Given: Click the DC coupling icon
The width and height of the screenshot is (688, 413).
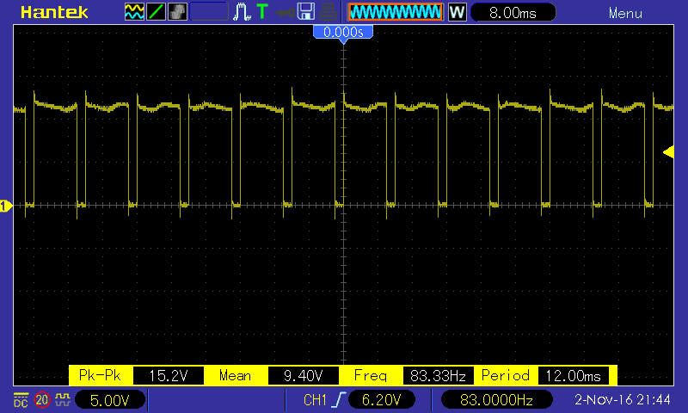Looking at the screenshot, I should tap(21, 400).
